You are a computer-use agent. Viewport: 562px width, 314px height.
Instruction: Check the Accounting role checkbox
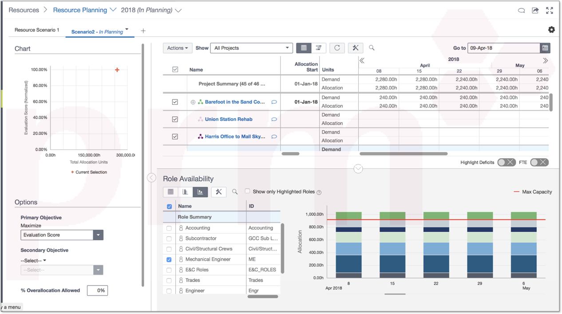point(169,228)
